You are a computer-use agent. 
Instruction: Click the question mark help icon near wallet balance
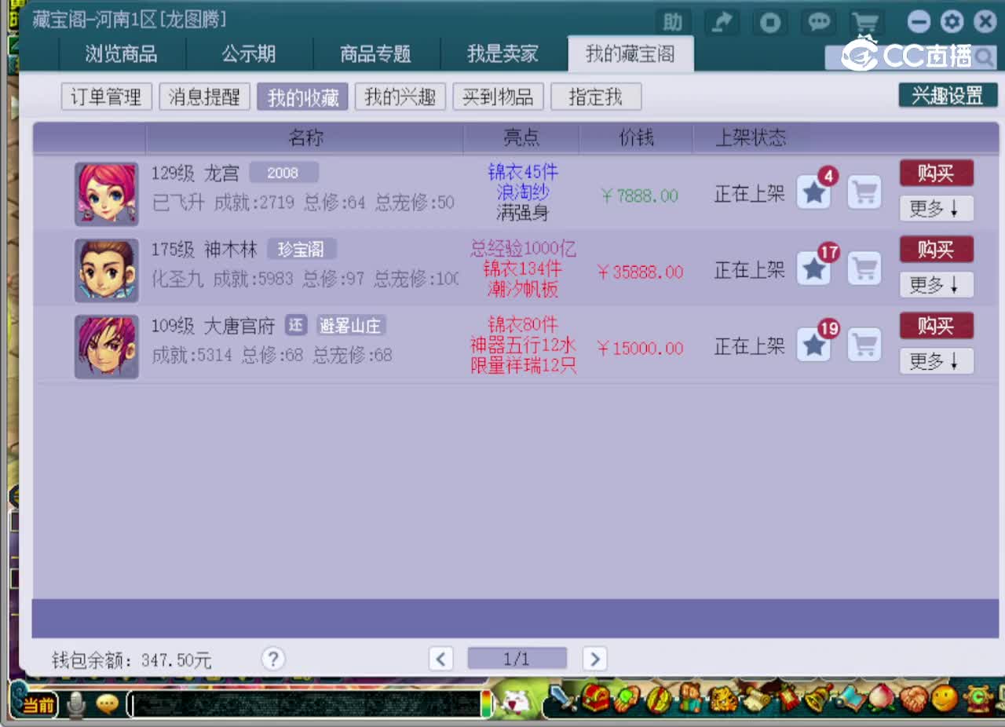click(273, 659)
